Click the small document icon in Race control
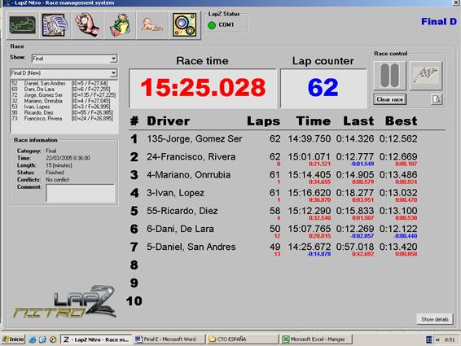This screenshot has width=461, height=346. tap(437, 99)
